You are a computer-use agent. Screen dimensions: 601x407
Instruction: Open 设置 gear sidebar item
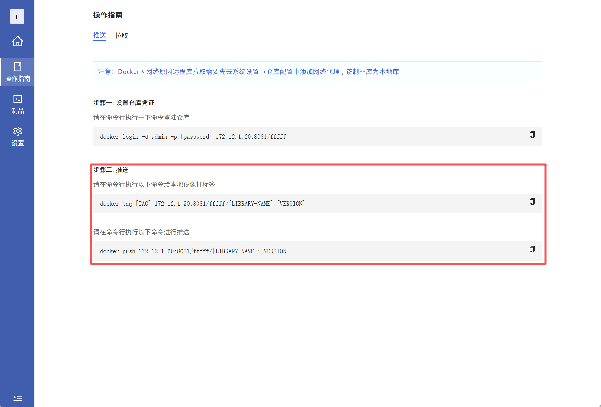pos(17,137)
